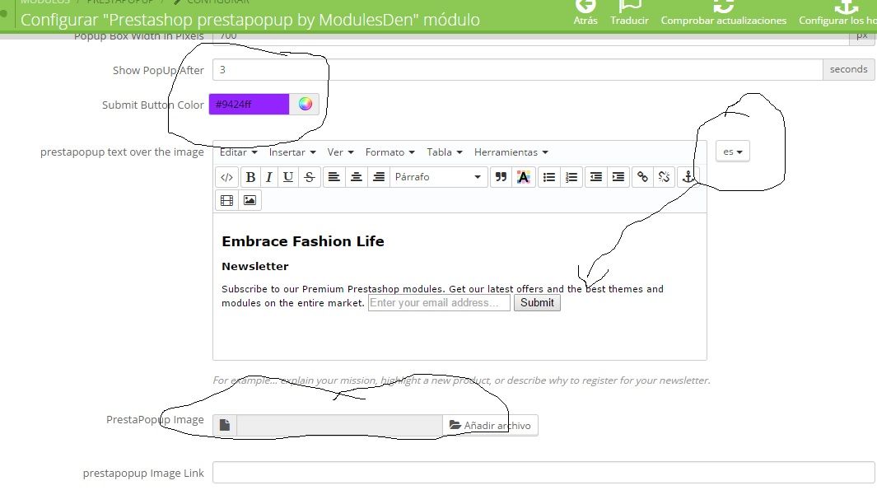This screenshot has height=490, width=877.
Task: Click the PrestaPopup Image file path field
Action: 339,425
